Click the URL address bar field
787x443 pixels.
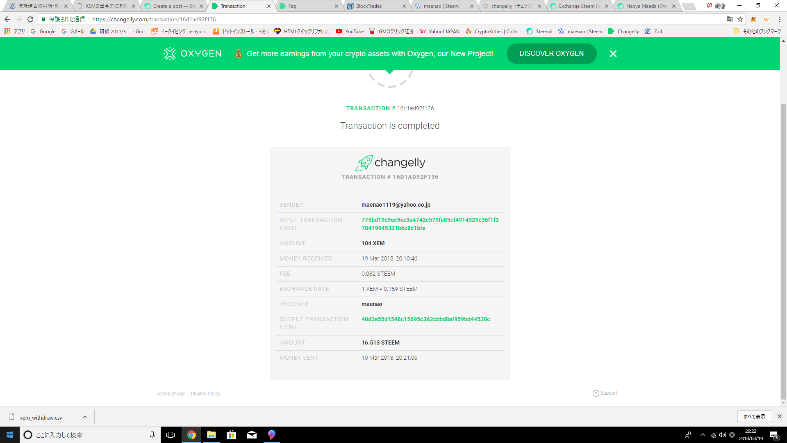pyautogui.click(x=369, y=19)
